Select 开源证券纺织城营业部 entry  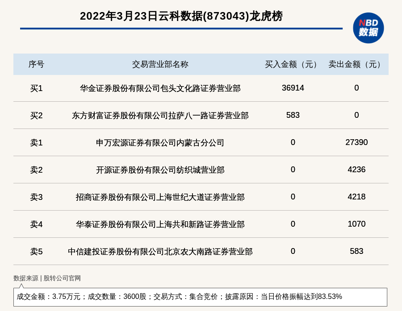pyautogui.click(x=160, y=170)
